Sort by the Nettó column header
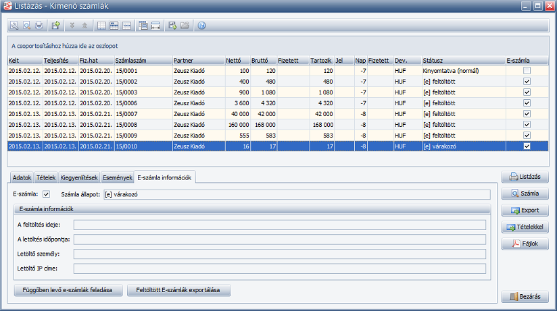 point(238,61)
